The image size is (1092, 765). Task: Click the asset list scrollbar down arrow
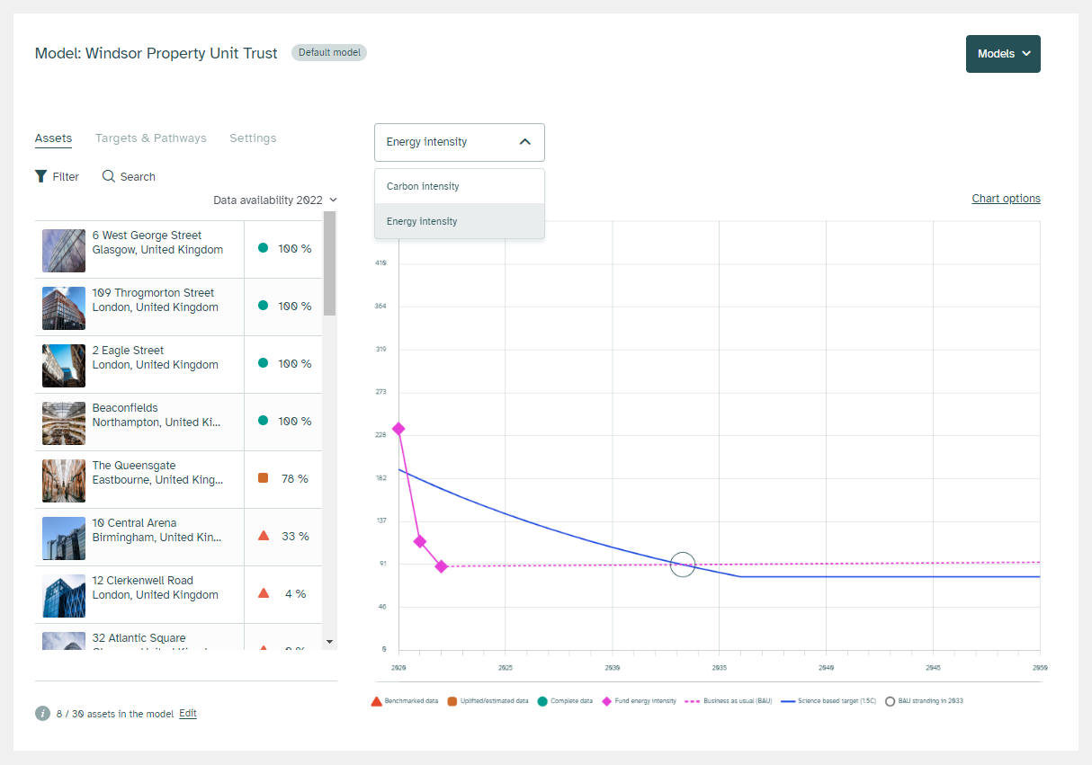click(x=329, y=641)
